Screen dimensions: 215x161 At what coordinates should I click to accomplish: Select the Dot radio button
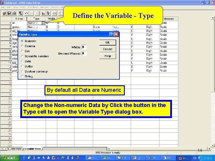(x=22, y=51)
